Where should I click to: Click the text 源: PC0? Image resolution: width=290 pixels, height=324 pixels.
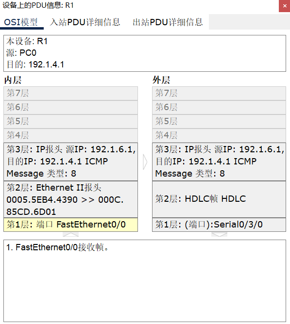21,53
